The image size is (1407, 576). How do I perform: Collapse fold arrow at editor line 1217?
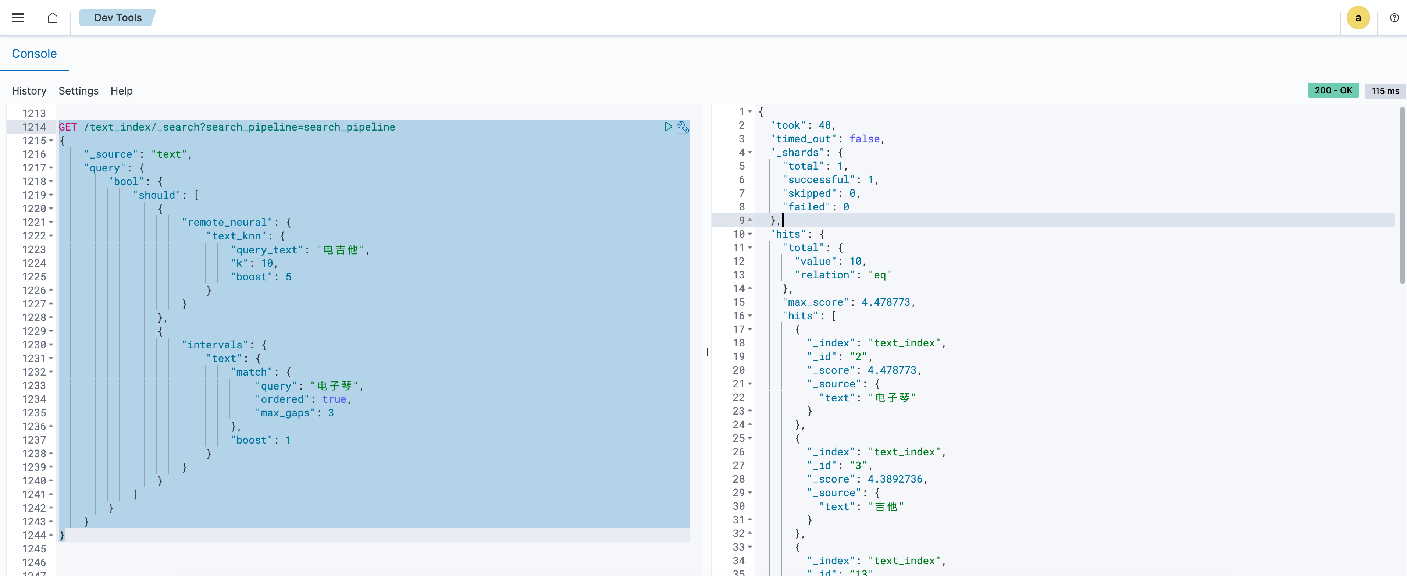tap(51, 168)
